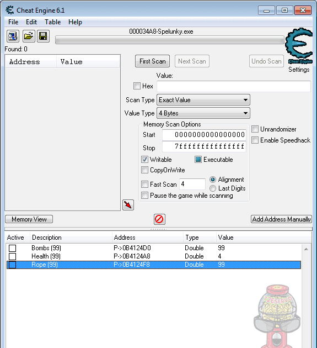Open the Cheat Engine logo settings

(299, 46)
